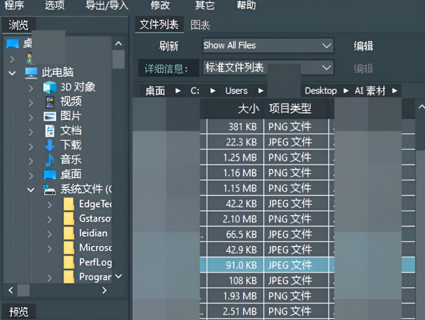
Task: Click the 图片 pictures icon
Action: point(49,116)
